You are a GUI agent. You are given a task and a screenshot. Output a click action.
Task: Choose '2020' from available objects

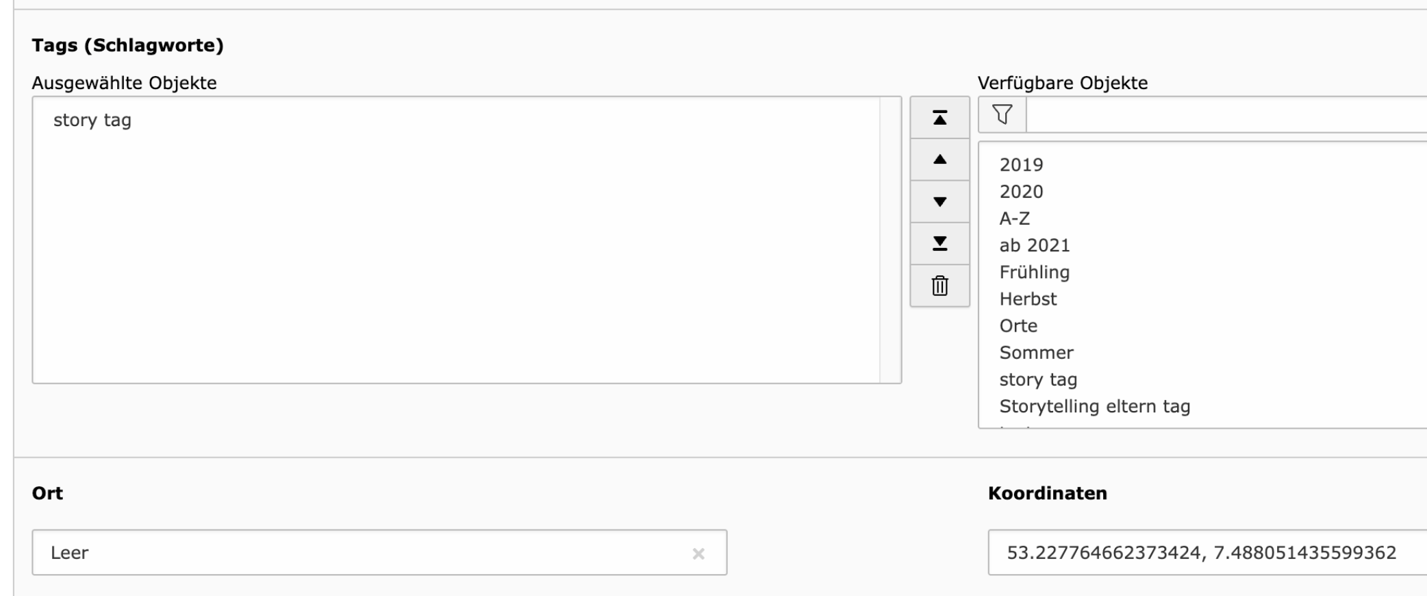[x=1021, y=192]
